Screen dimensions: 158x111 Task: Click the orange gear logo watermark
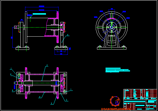coord(115,101)
